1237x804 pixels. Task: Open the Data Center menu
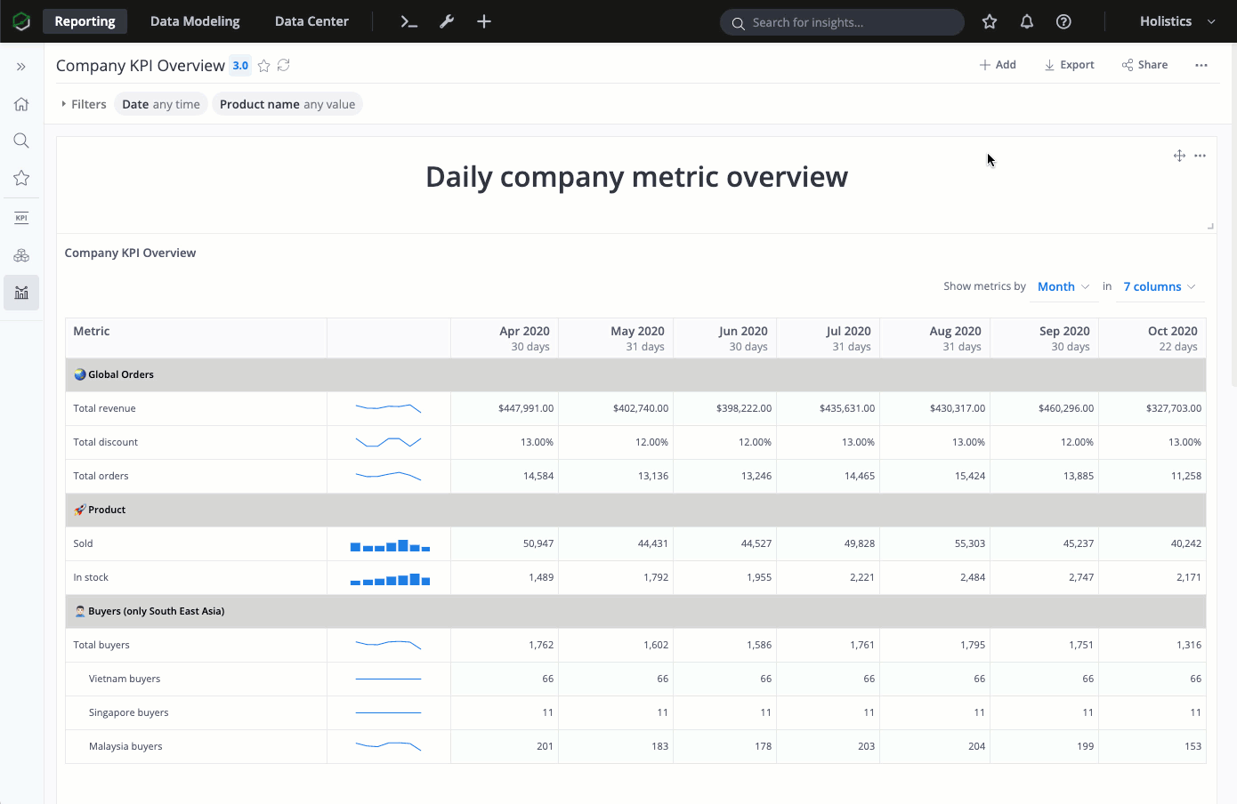311,20
